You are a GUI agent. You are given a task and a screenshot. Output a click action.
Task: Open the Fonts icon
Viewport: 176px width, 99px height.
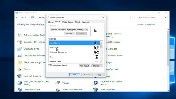pyautogui.click(x=20, y=69)
